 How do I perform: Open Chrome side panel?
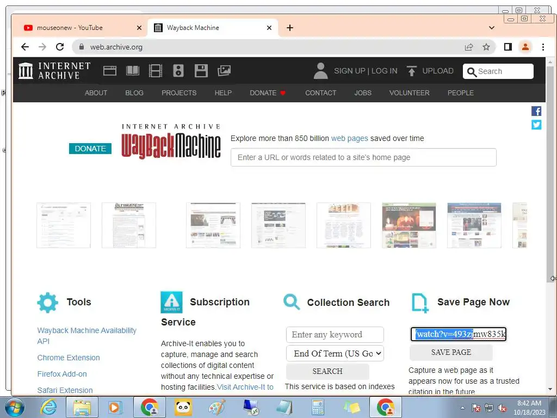point(508,47)
